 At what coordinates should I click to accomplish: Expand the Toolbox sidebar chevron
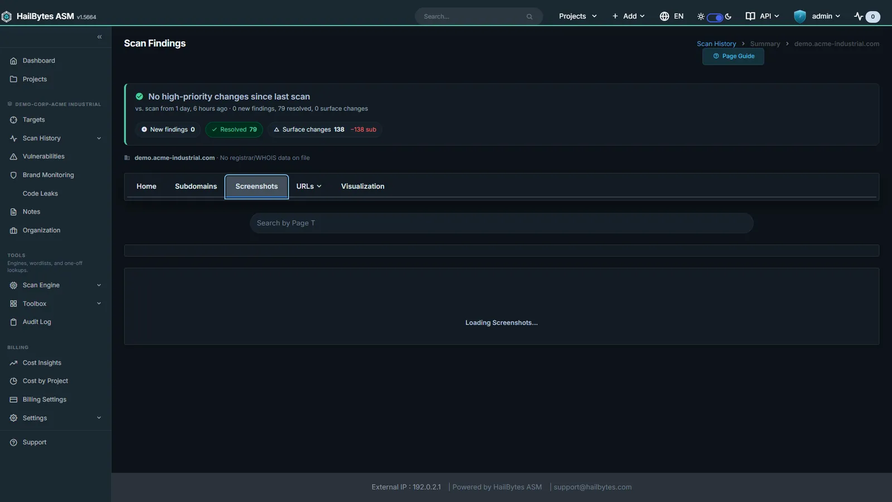[x=99, y=303]
